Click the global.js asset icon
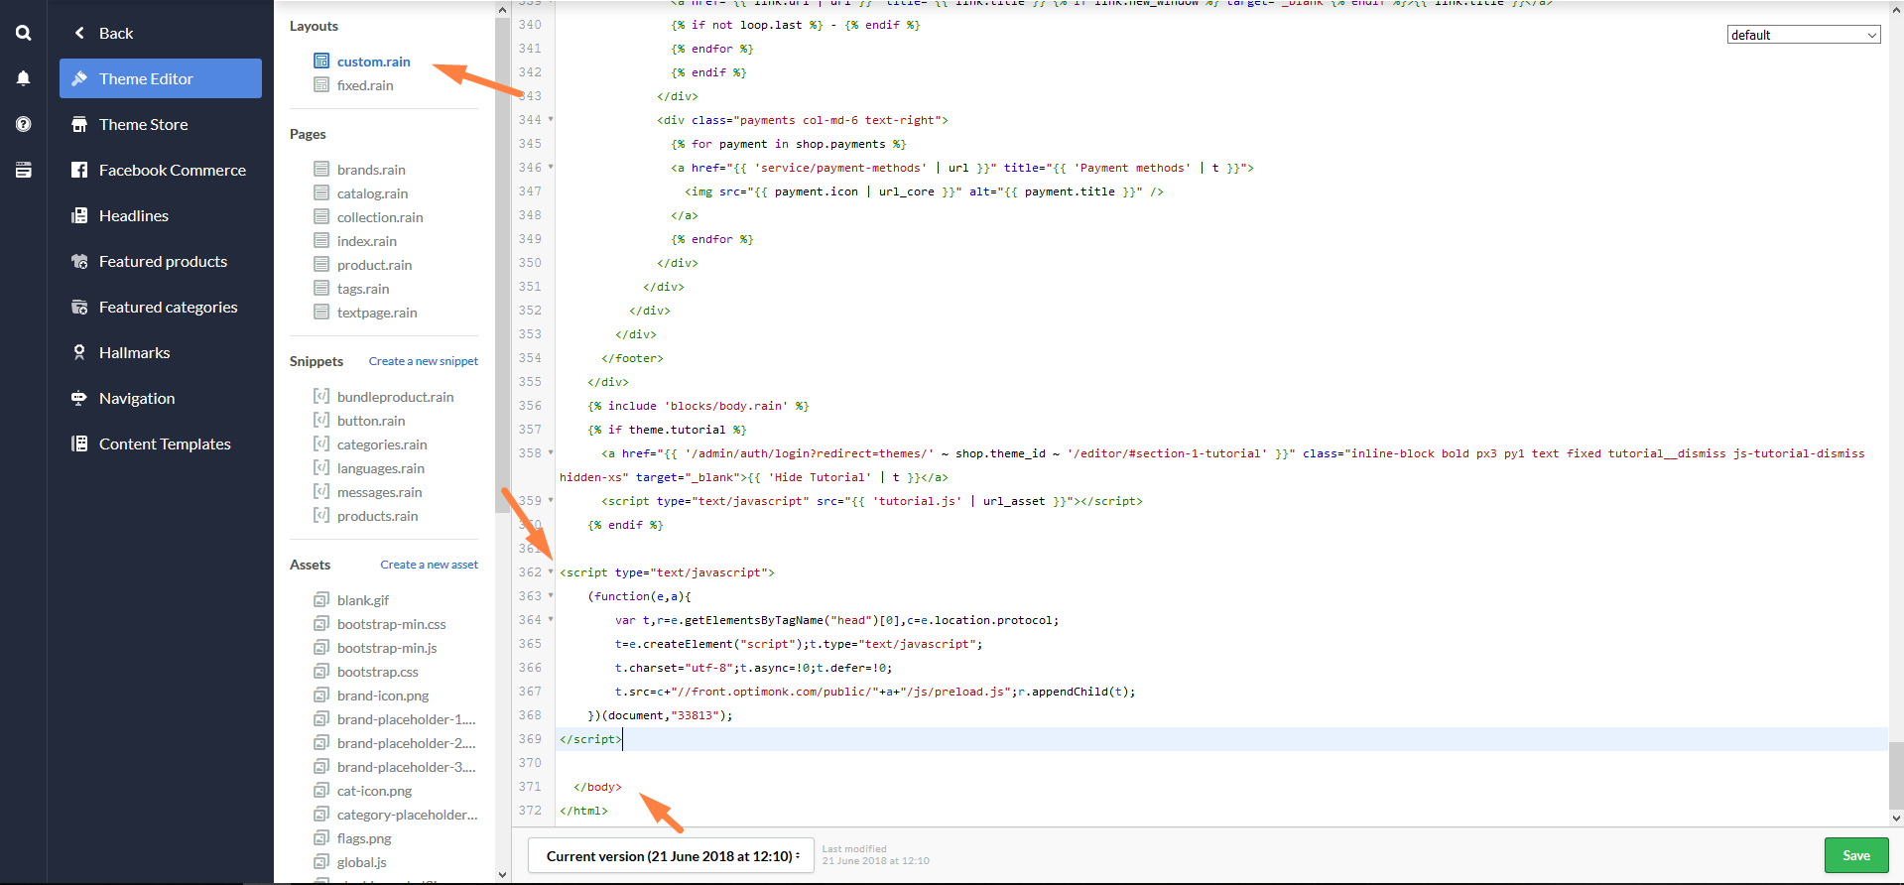Screen dimensions: 1904x885 tap(321, 861)
